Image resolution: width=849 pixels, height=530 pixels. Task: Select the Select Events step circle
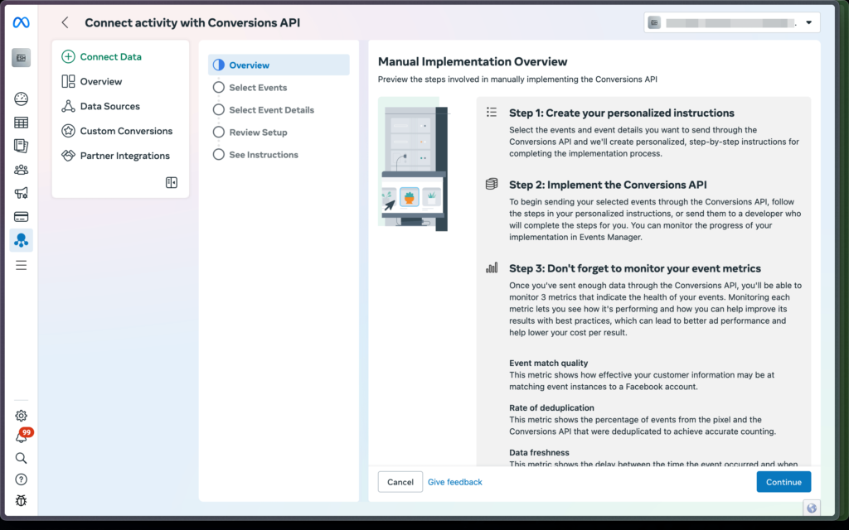(x=219, y=87)
